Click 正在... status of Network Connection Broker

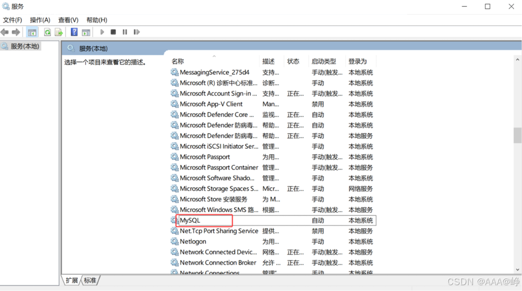point(295,262)
